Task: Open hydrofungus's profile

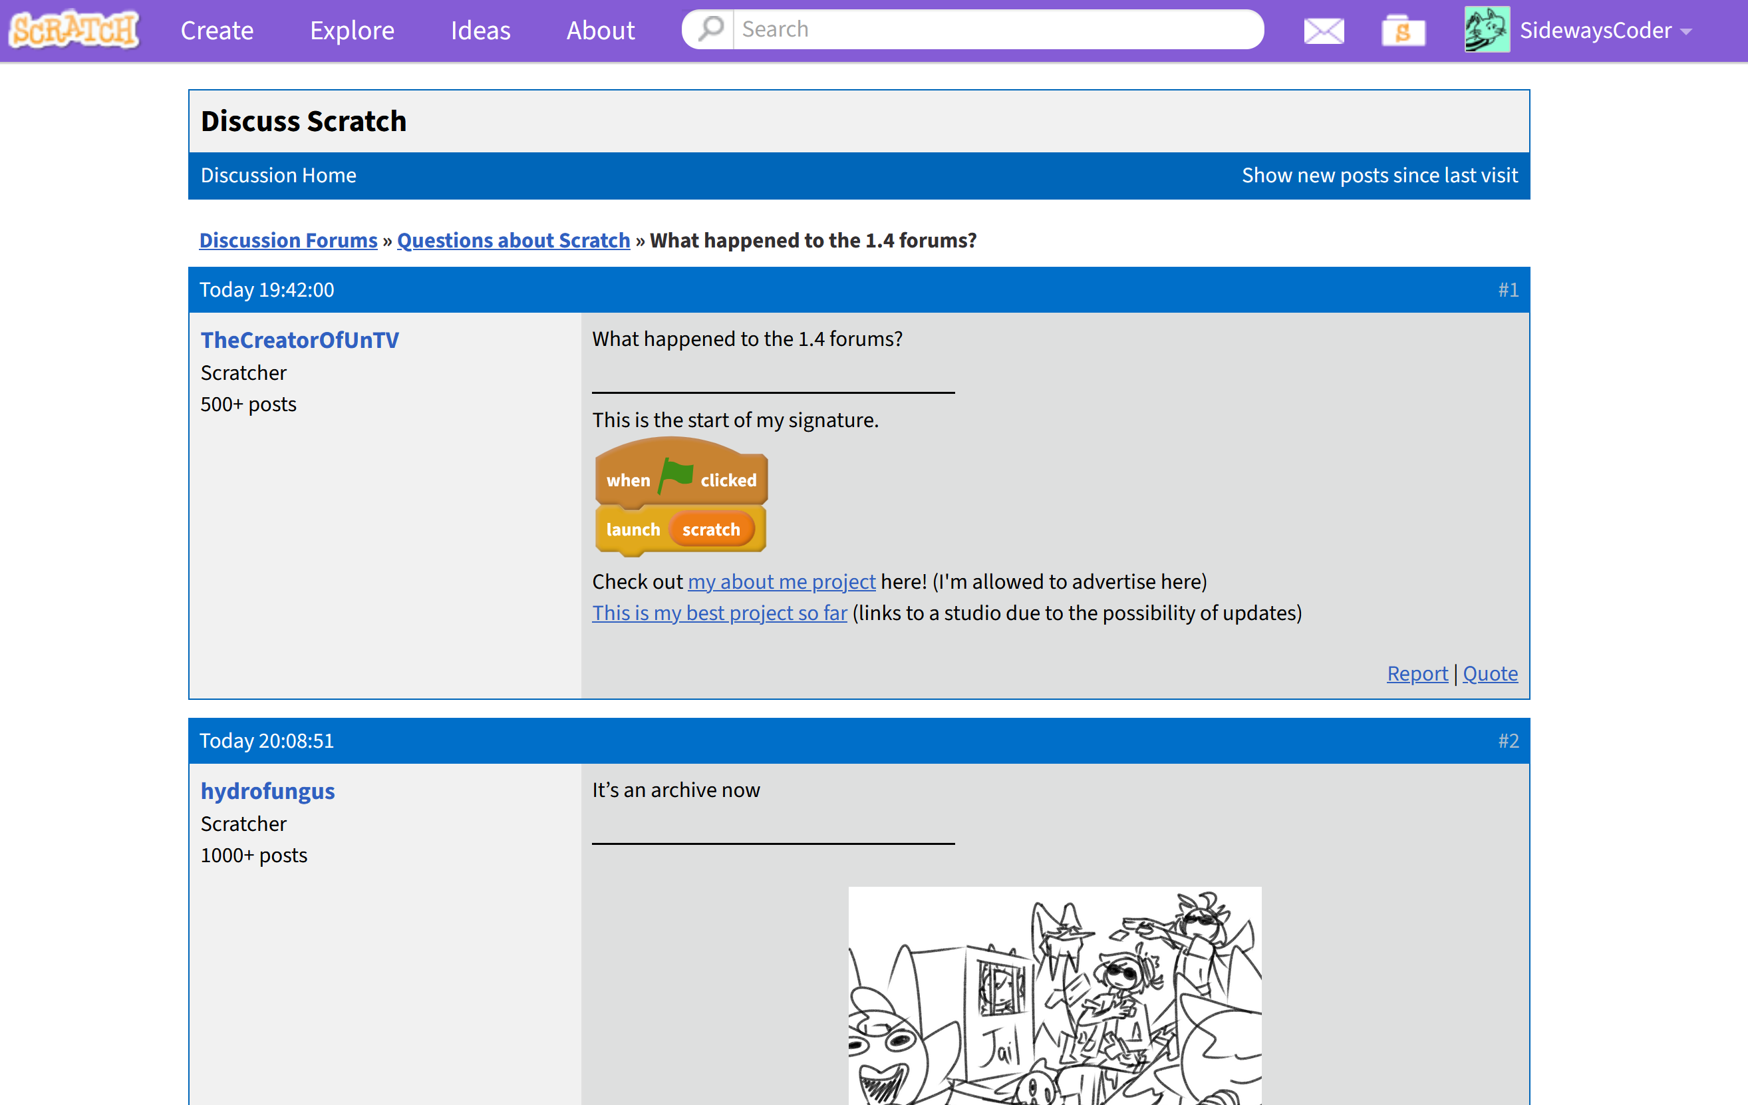Action: [267, 790]
